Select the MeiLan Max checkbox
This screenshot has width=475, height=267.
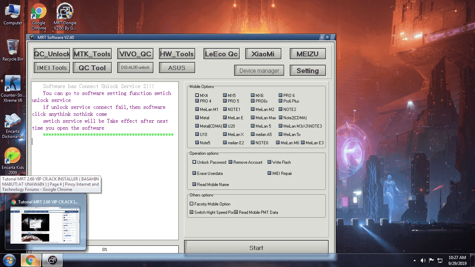[253, 118]
